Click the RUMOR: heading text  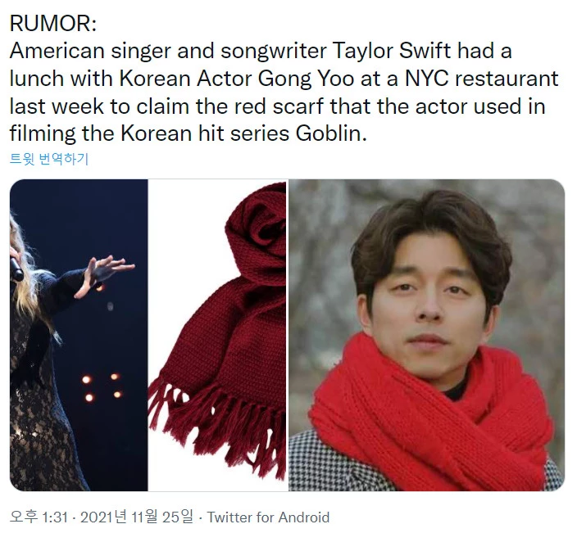tap(53, 24)
